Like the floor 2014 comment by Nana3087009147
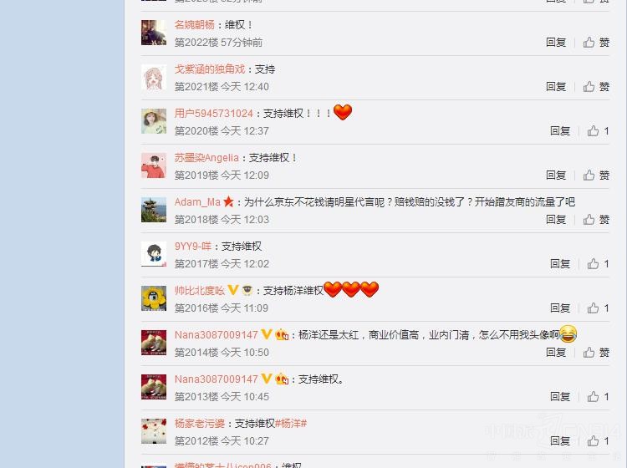 coord(596,353)
